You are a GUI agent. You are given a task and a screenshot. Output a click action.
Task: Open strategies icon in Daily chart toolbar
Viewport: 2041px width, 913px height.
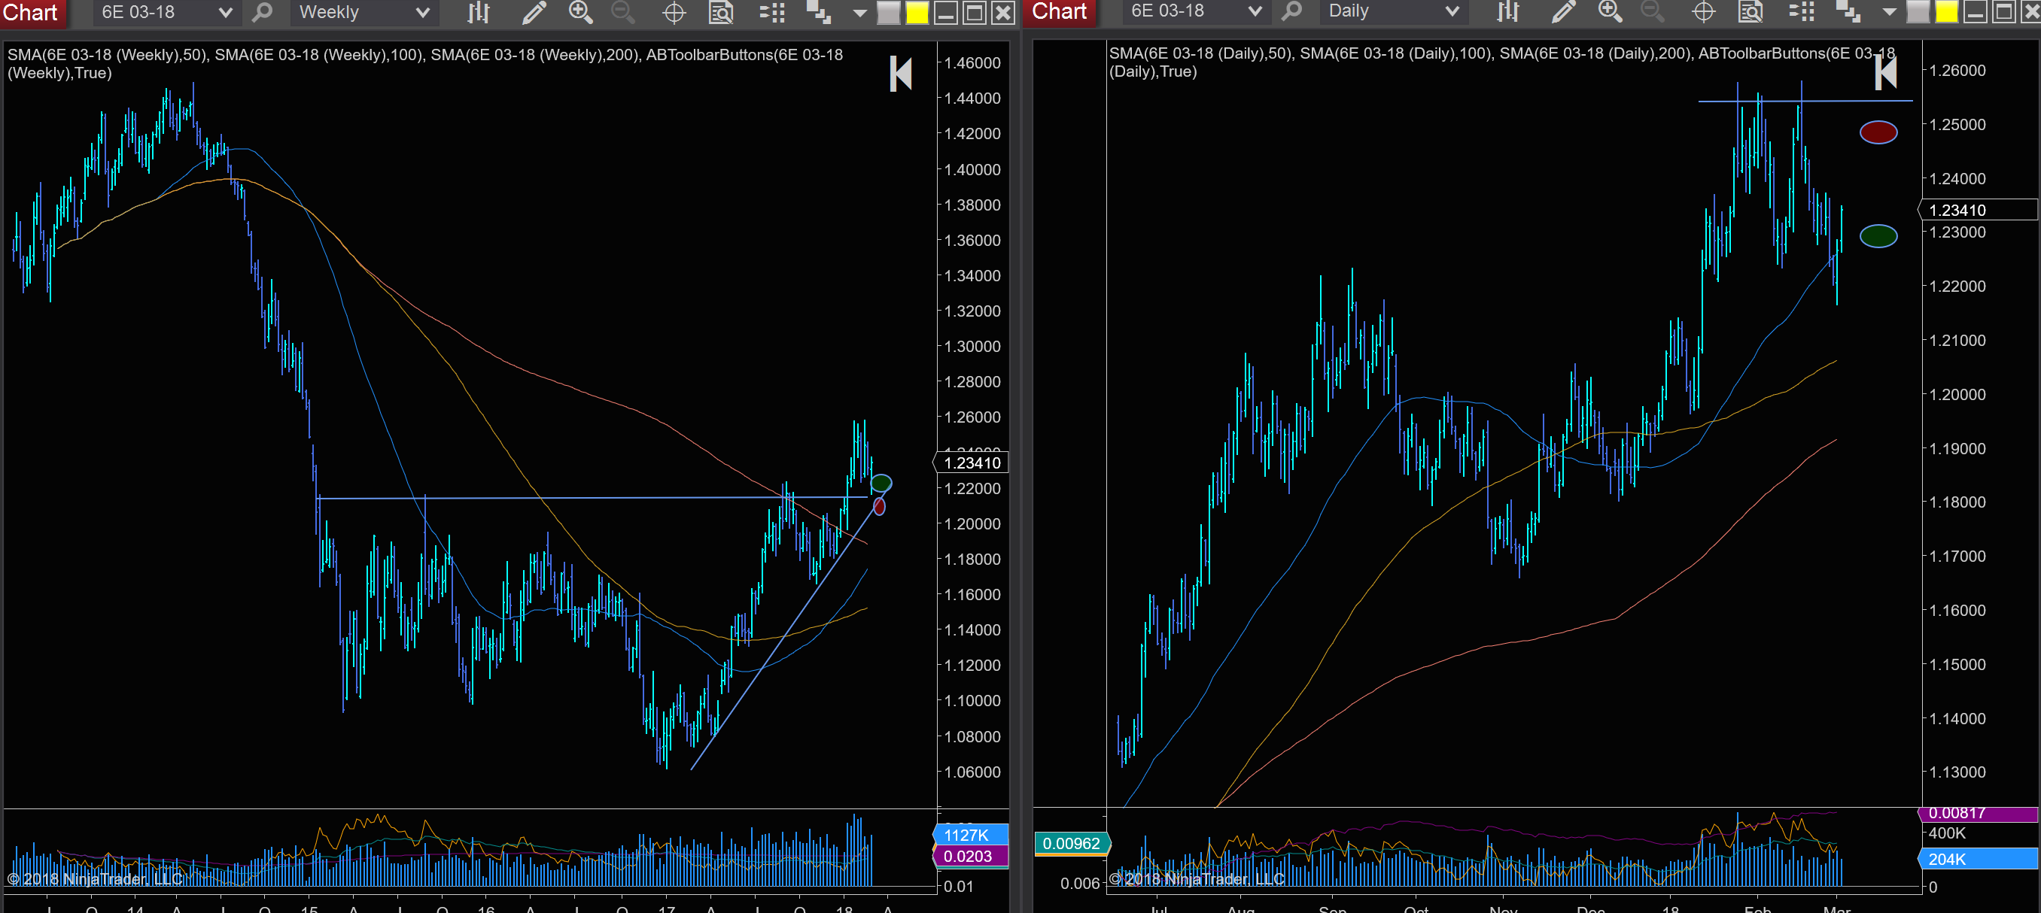point(1848,11)
